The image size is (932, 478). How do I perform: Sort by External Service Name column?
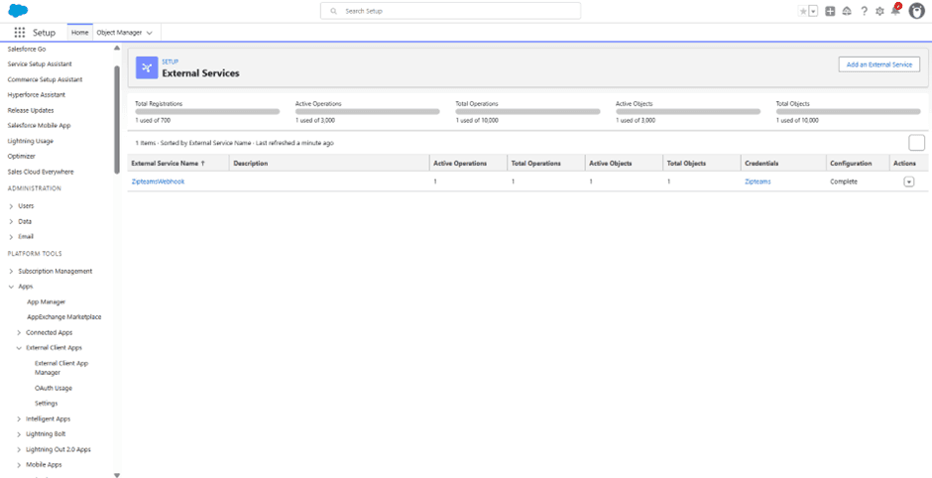tap(178, 163)
